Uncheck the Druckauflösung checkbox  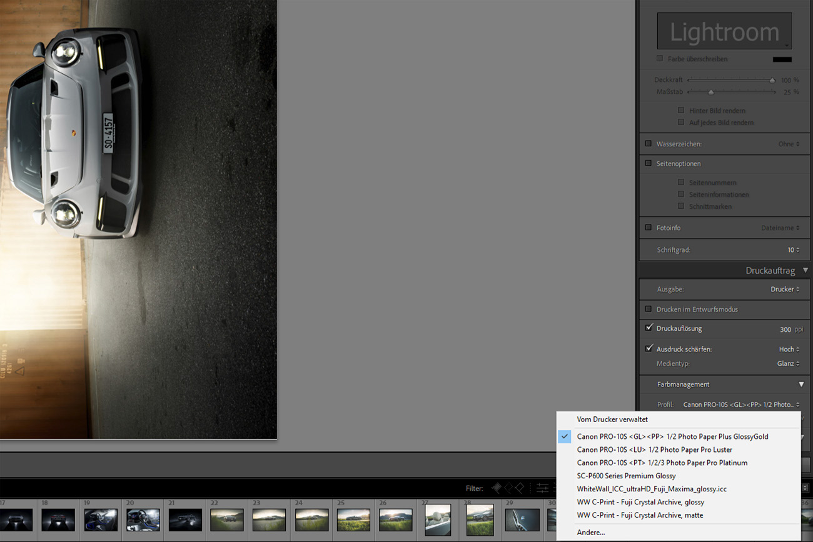click(x=649, y=328)
